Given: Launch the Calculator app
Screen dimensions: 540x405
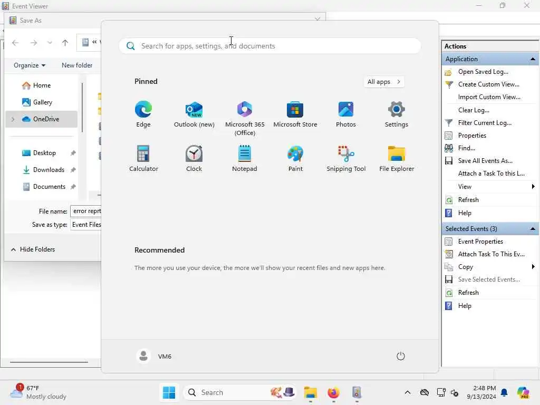Looking at the screenshot, I should click(143, 158).
